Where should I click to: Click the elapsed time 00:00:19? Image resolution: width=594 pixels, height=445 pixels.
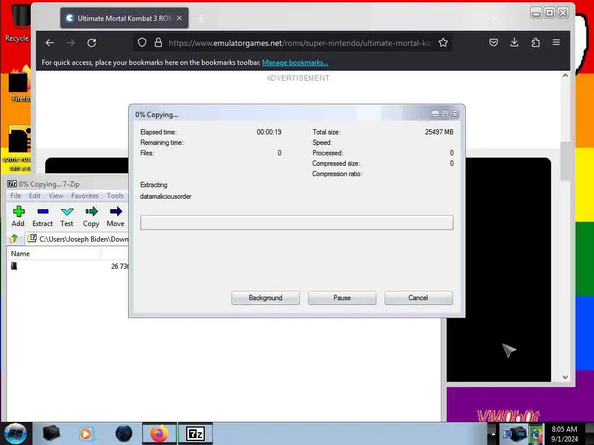(x=269, y=132)
